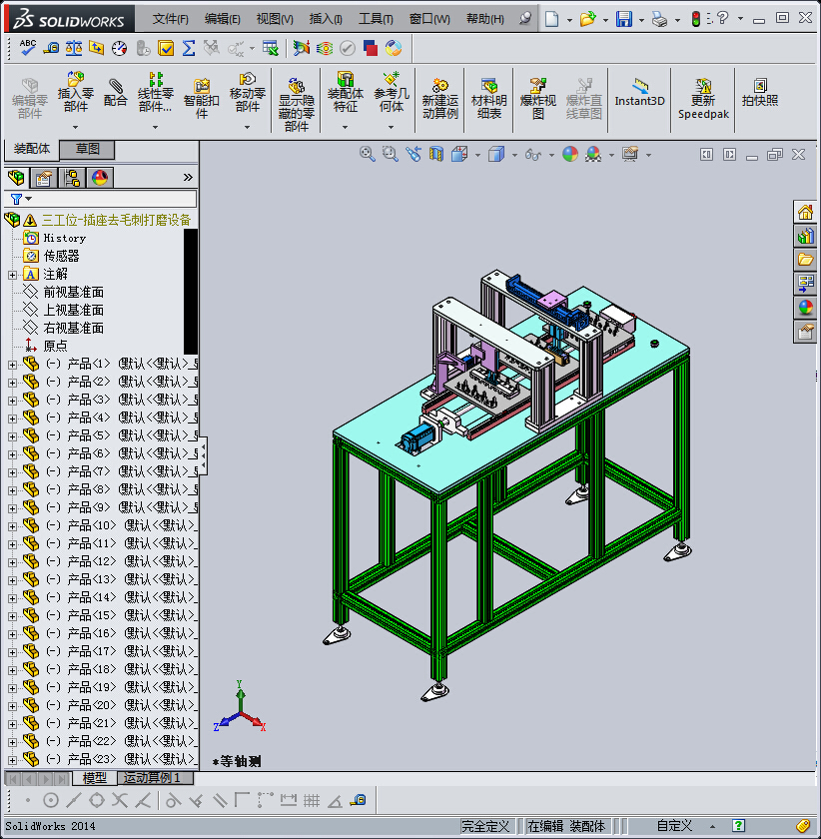Toggle the rebuild traffic light icon

(696, 19)
